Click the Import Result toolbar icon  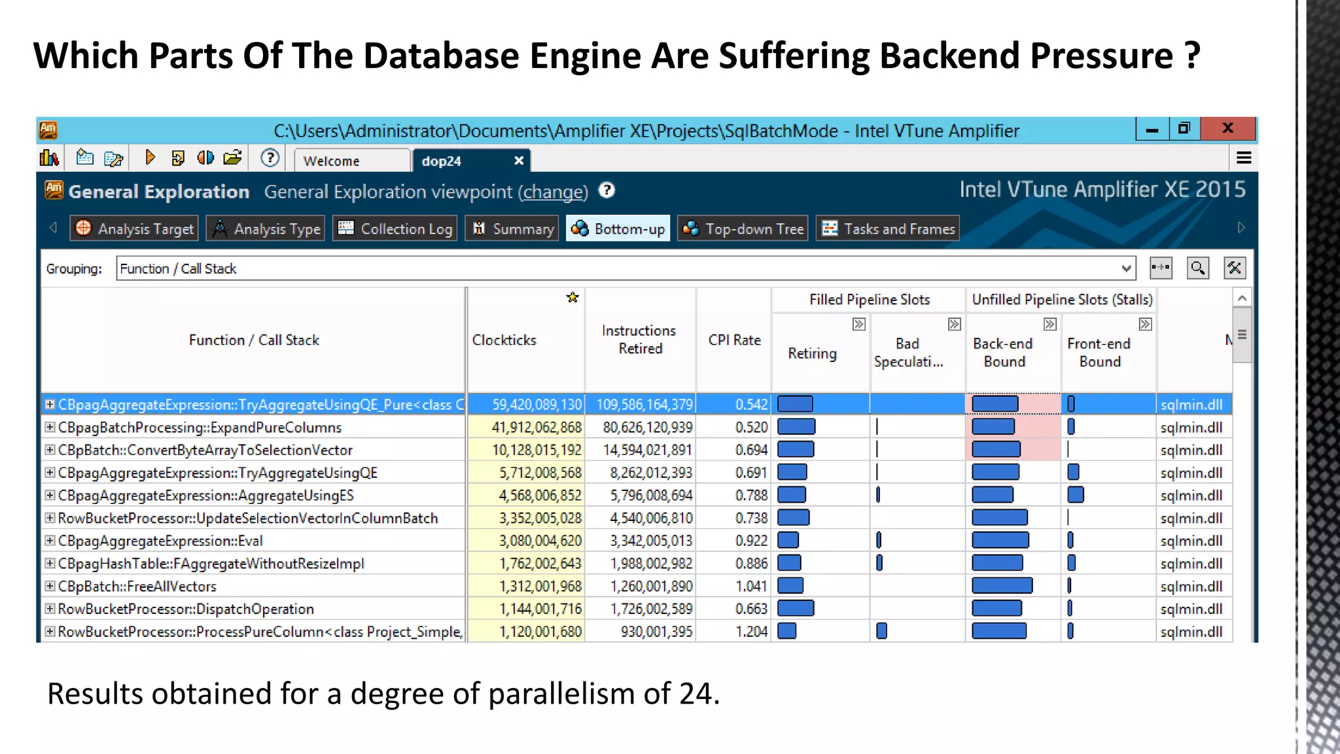pos(177,158)
